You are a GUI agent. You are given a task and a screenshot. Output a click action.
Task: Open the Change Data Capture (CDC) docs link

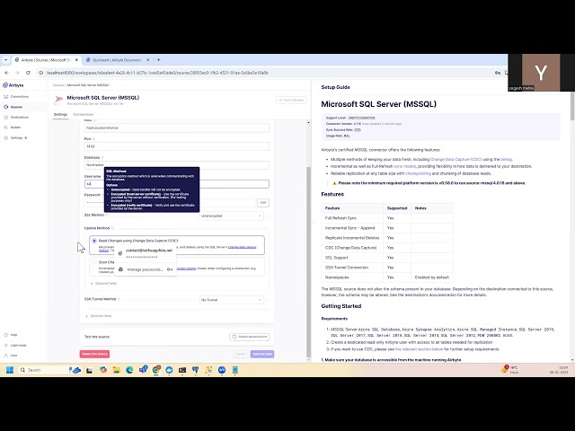pyautogui.click(x=456, y=160)
